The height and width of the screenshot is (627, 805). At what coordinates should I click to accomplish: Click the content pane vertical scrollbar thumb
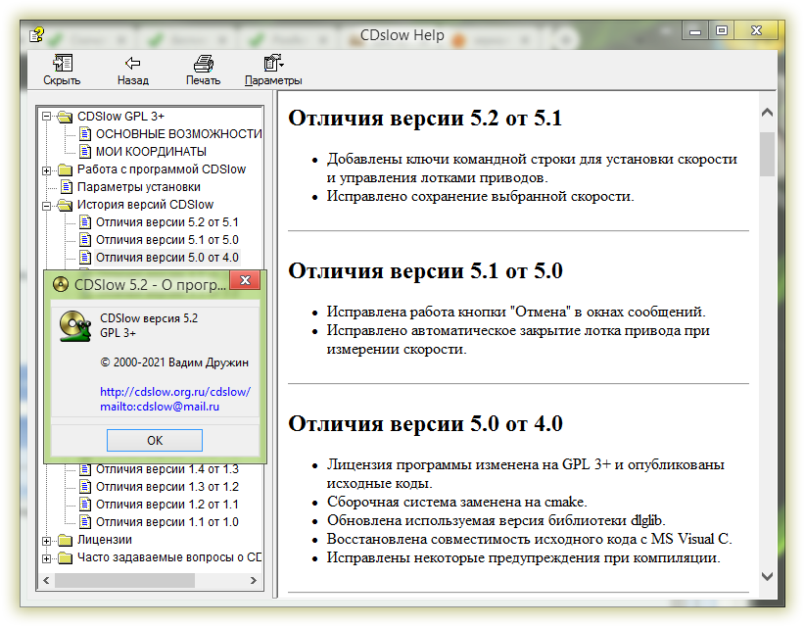pos(767,152)
